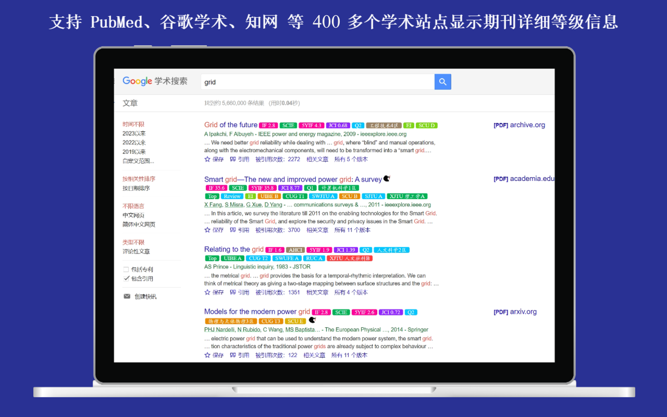
Task: Click the 创建快讯 envelope icon
Action: pyautogui.click(x=127, y=296)
